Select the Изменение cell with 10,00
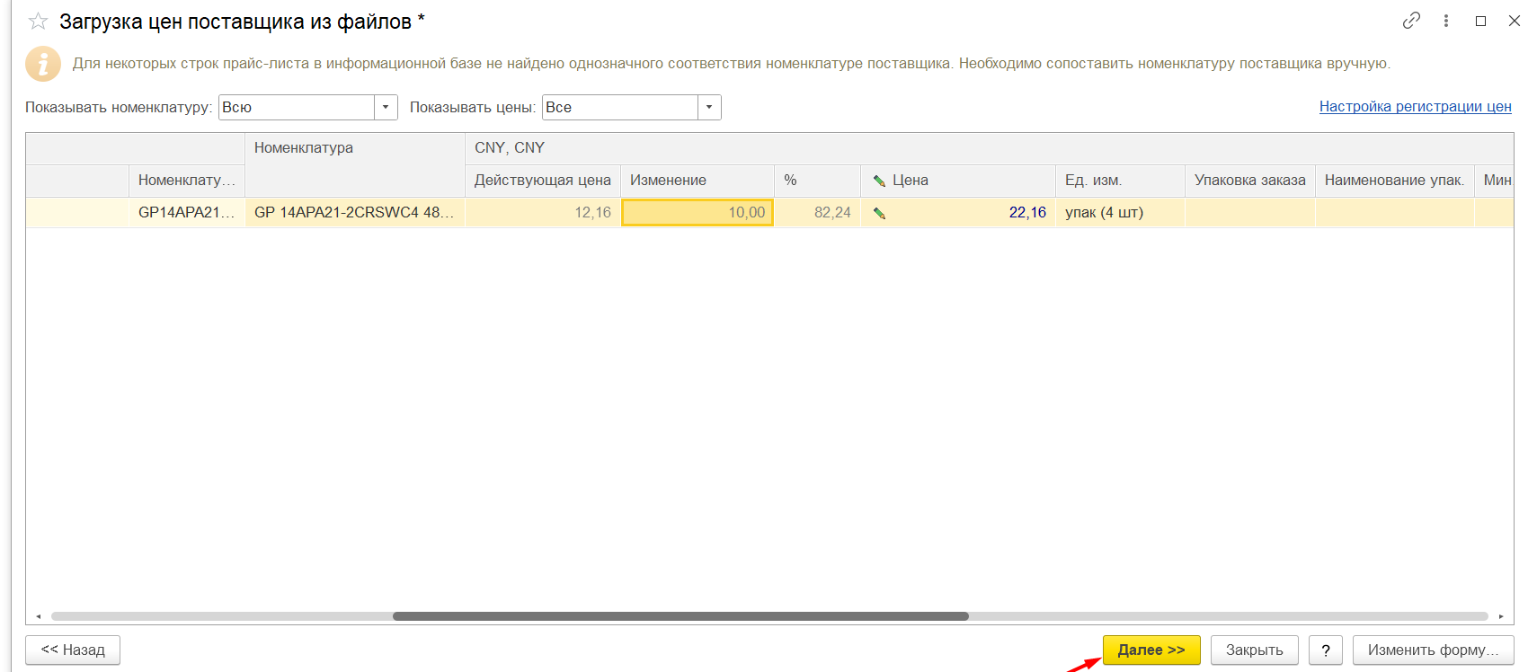 tap(697, 213)
